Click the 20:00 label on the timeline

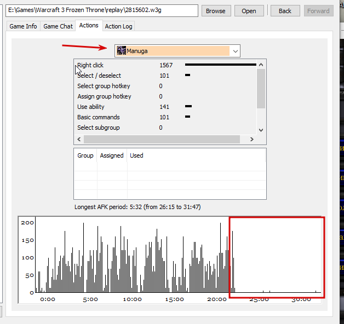(217, 299)
